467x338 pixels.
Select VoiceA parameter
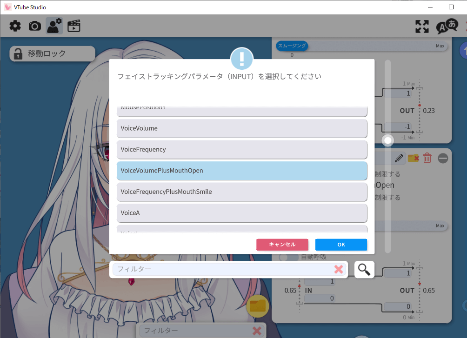tap(242, 213)
